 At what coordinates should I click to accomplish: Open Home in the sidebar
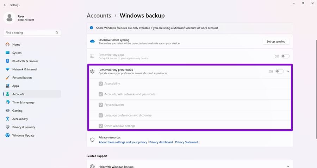pos(32,44)
